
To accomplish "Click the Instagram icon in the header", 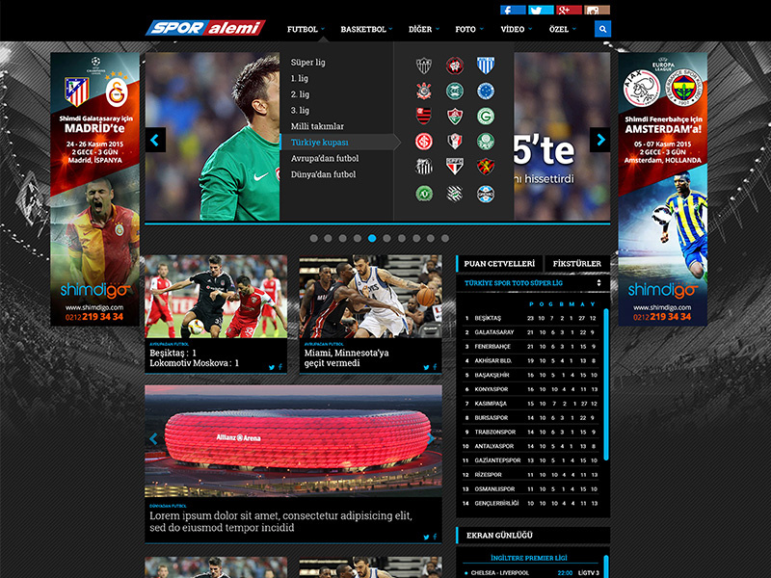I will pos(597,10).
